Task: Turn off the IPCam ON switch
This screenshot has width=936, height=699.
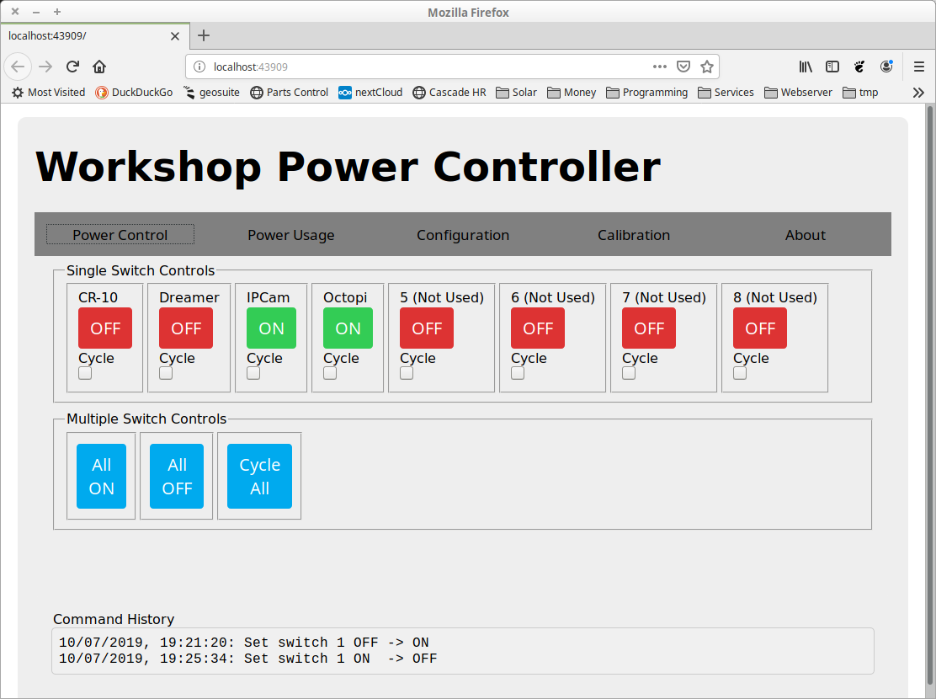Action: coord(271,328)
